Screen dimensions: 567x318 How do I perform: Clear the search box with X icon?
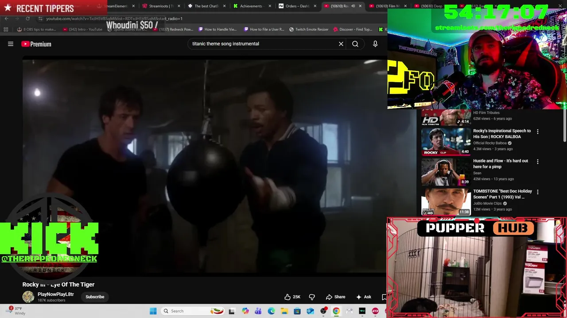341,44
